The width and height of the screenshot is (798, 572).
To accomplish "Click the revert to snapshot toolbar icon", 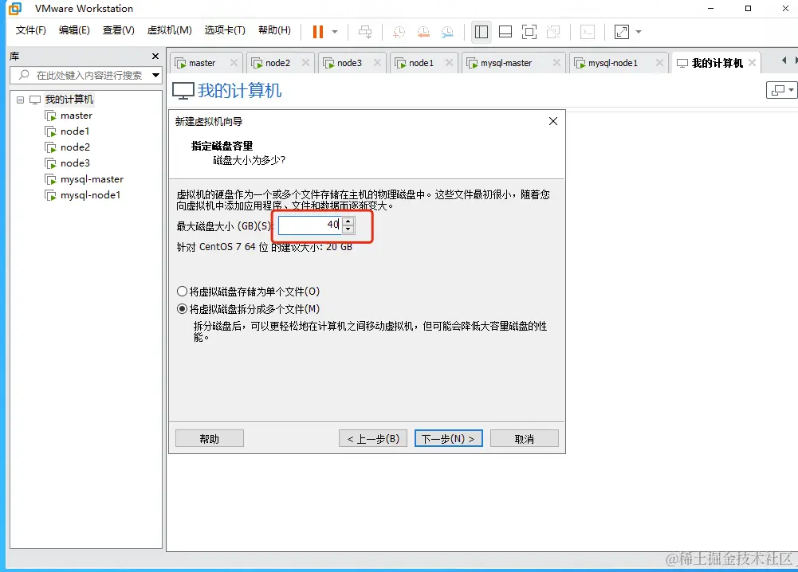I will pos(423,32).
